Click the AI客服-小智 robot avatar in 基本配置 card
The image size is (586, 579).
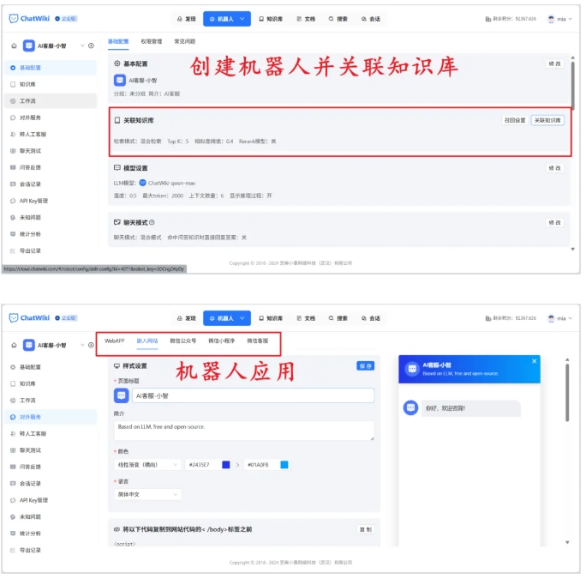[119, 80]
